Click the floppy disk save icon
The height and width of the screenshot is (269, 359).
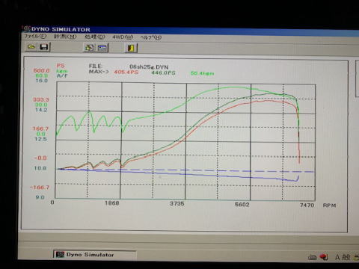44,47
